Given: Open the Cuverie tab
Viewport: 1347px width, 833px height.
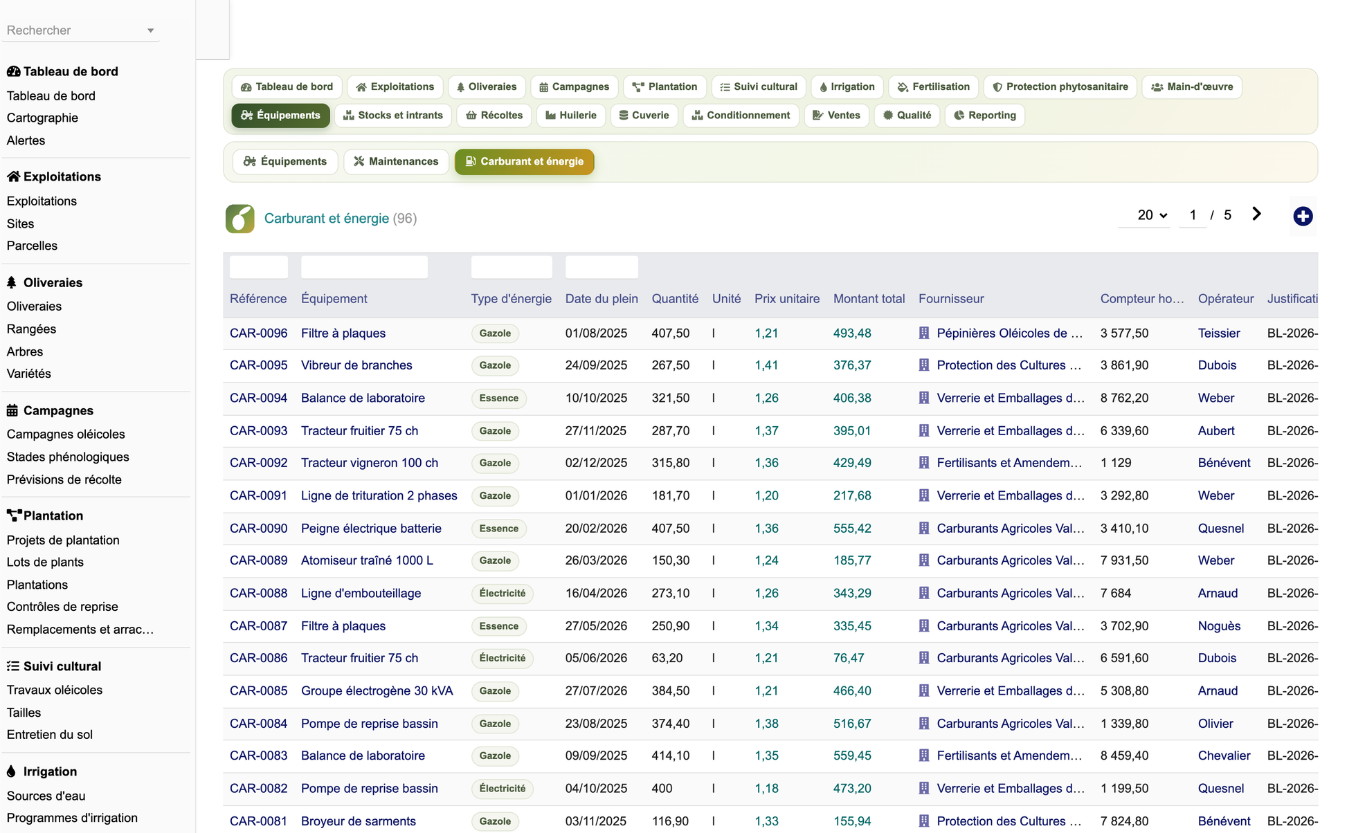Looking at the screenshot, I should click(x=644, y=115).
